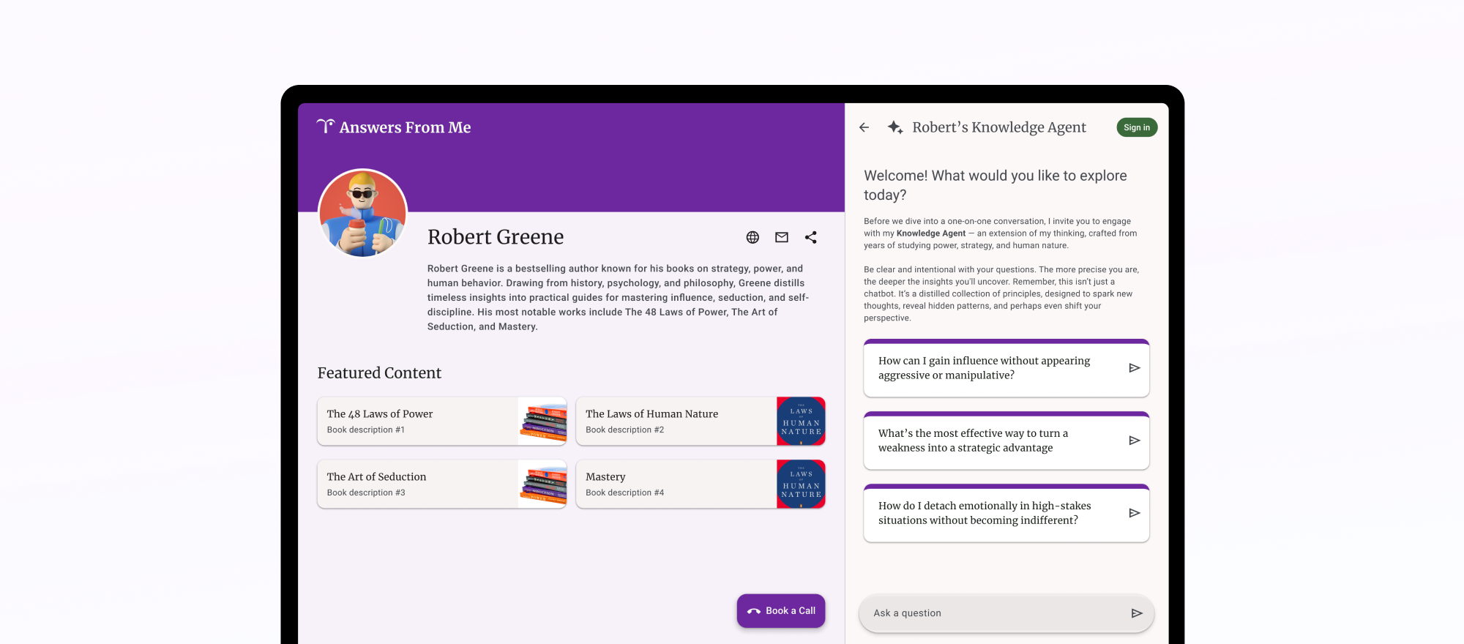Viewport: 1464px width, 644px height.
Task: Click send arrow on weakness strategic advantage question
Action: (1134, 441)
